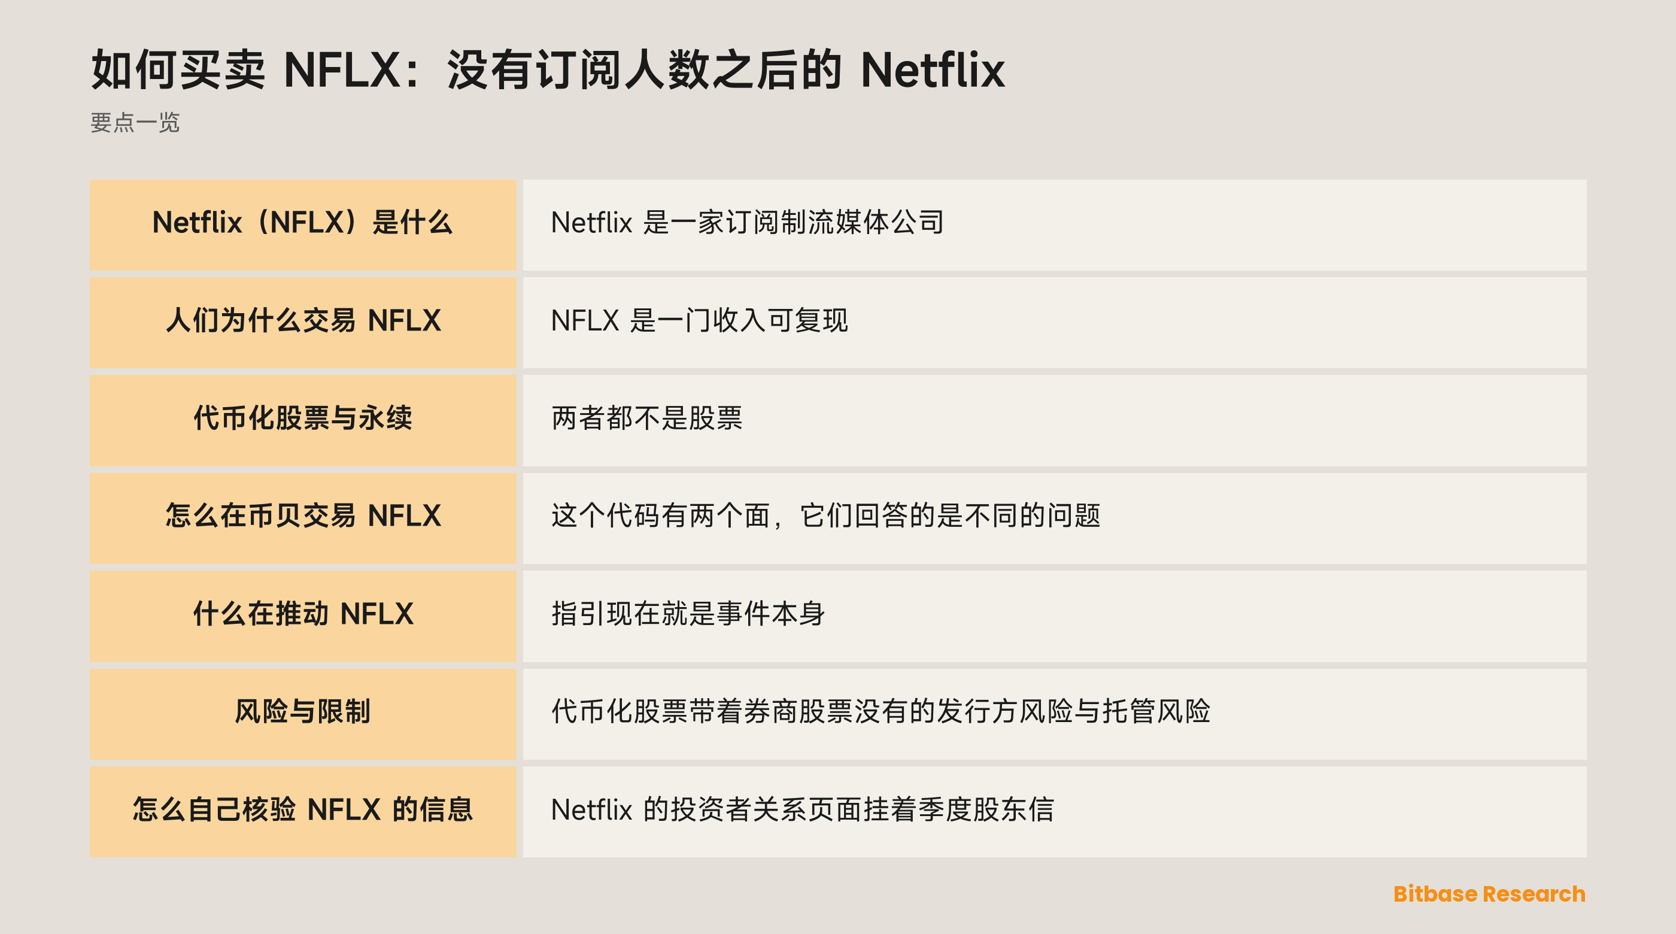The width and height of the screenshot is (1676, 934).
Task: Click the subtitle '要点一览'
Action: tap(135, 122)
